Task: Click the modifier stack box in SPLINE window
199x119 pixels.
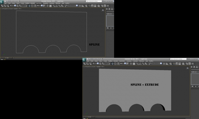Action: tap(110, 21)
